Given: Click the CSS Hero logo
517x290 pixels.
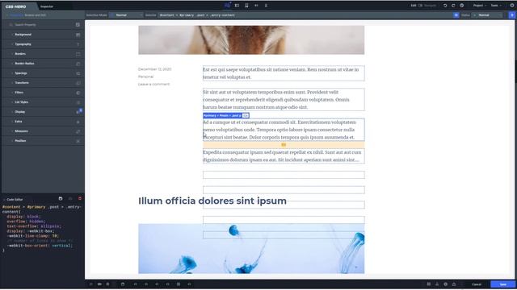Looking at the screenshot, I should 15,6.
